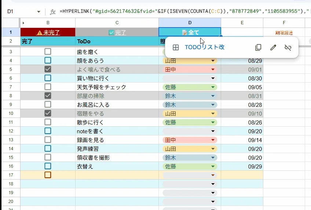Open 山田 dropdown for 宿題をやる
Screen dimensions: 311x210
pyautogui.click(x=213, y=113)
